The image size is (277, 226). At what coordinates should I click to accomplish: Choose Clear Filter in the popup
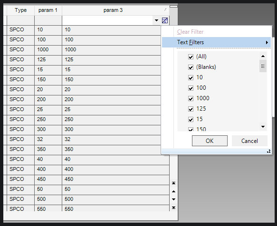(x=190, y=32)
